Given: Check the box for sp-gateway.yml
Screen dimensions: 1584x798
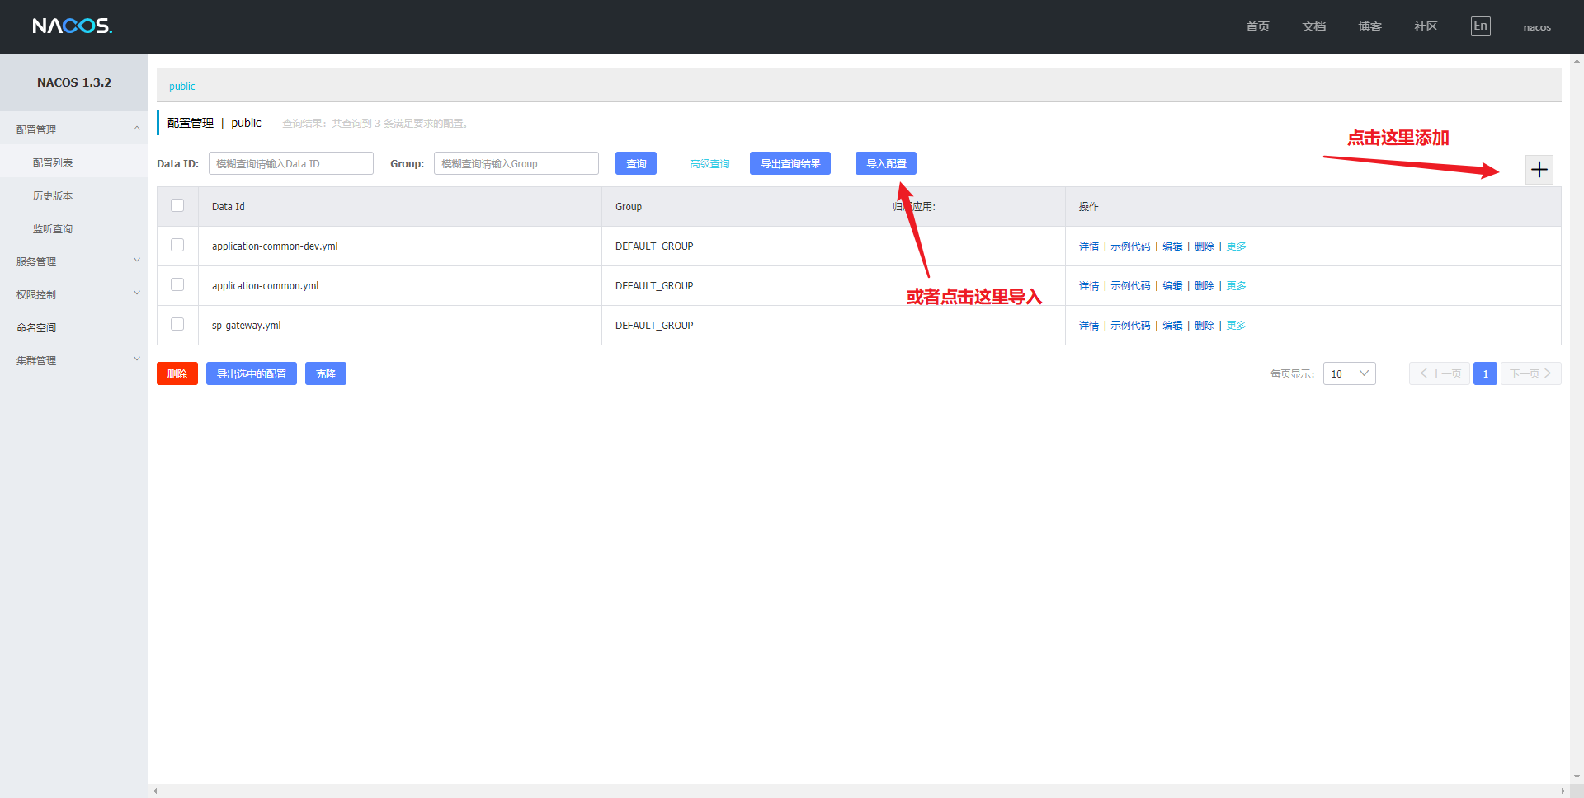Looking at the screenshot, I should 177,324.
